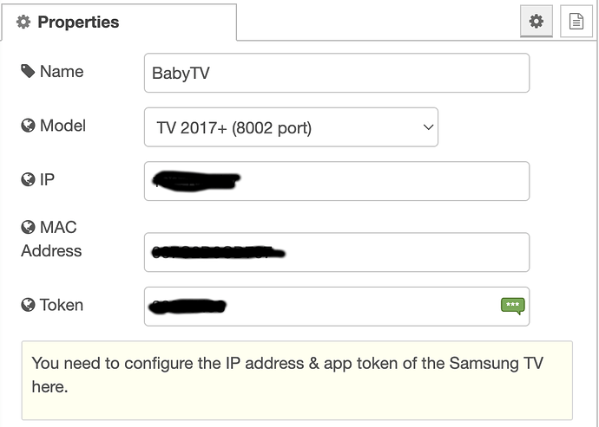The width and height of the screenshot is (599, 427).
Task: Click the Token label text
Action: (x=62, y=305)
